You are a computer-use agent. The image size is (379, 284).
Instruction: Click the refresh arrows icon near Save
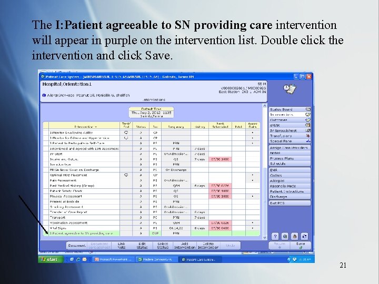[305, 236]
